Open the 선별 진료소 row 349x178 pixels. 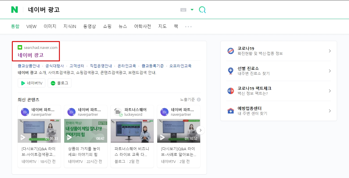(x=279, y=71)
